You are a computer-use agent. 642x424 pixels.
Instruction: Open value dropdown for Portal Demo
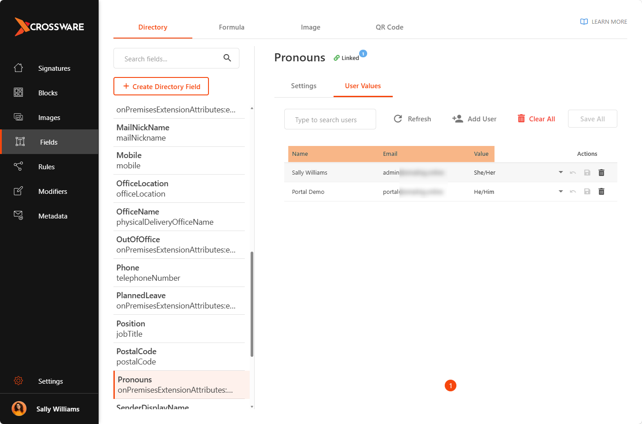pyautogui.click(x=560, y=191)
